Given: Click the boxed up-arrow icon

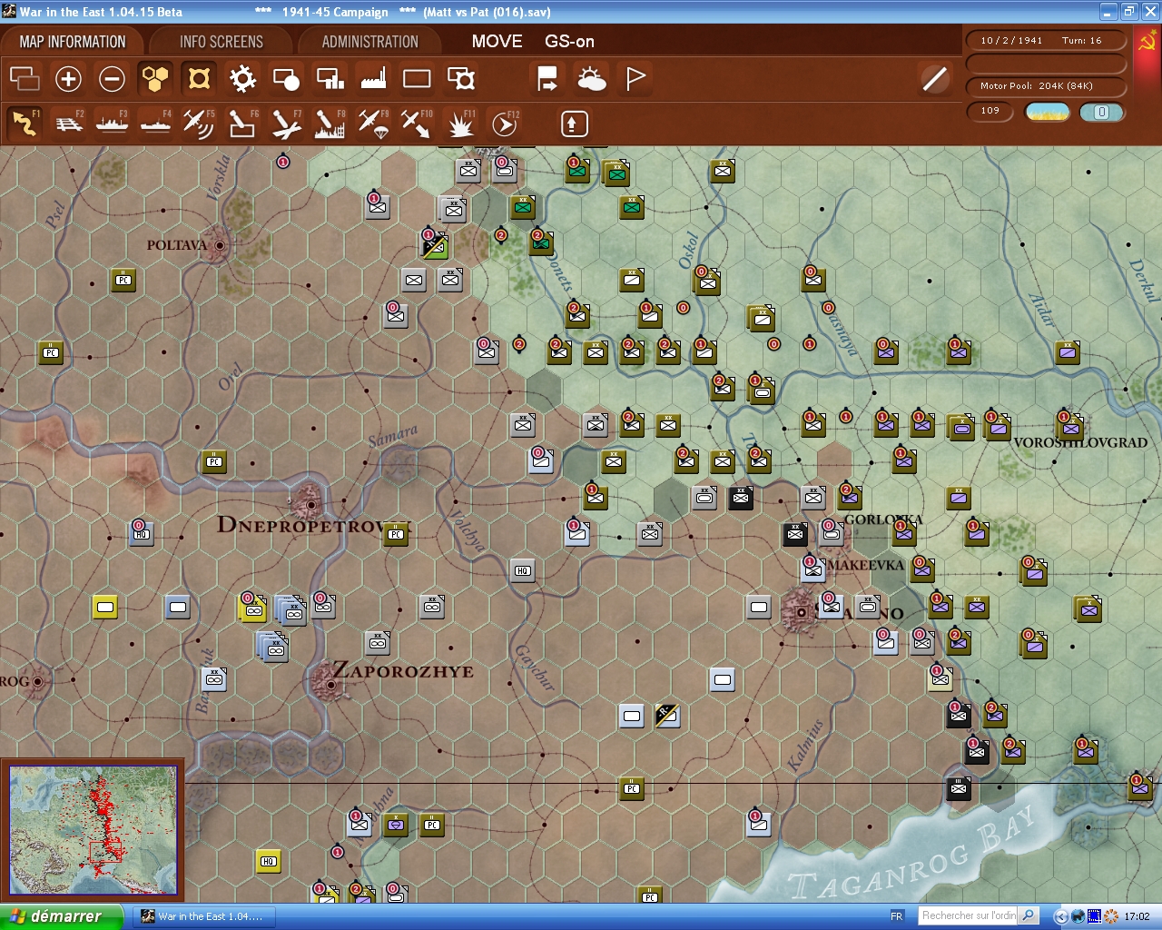Looking at the screenshot, I should tap(574, 124).
